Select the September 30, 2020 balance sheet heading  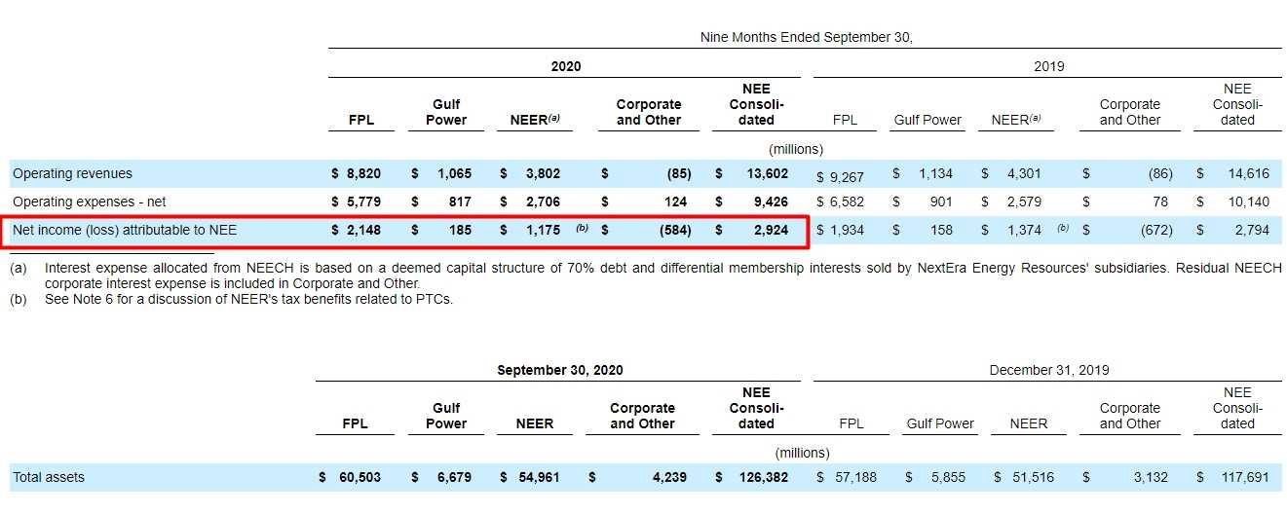click(560, 371)
